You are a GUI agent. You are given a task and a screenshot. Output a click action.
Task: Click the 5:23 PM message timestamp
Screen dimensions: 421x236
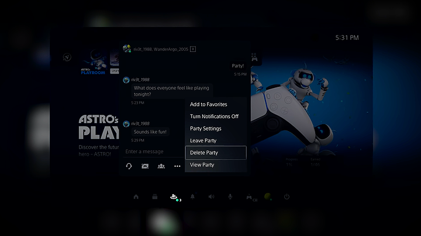coord(138,103)
